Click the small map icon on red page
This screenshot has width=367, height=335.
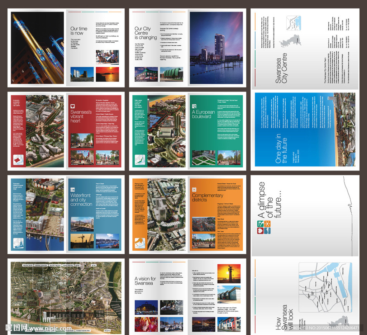click(x=18, y=160)
